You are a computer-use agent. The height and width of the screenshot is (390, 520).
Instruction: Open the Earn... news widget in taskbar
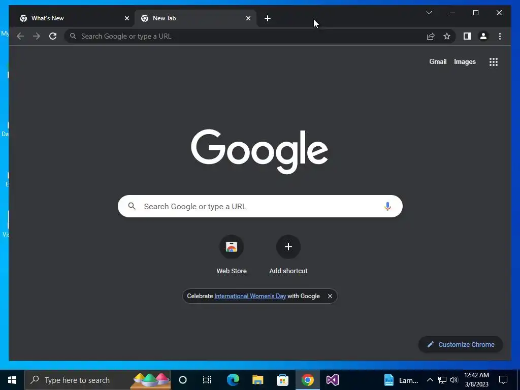[401, 380]
